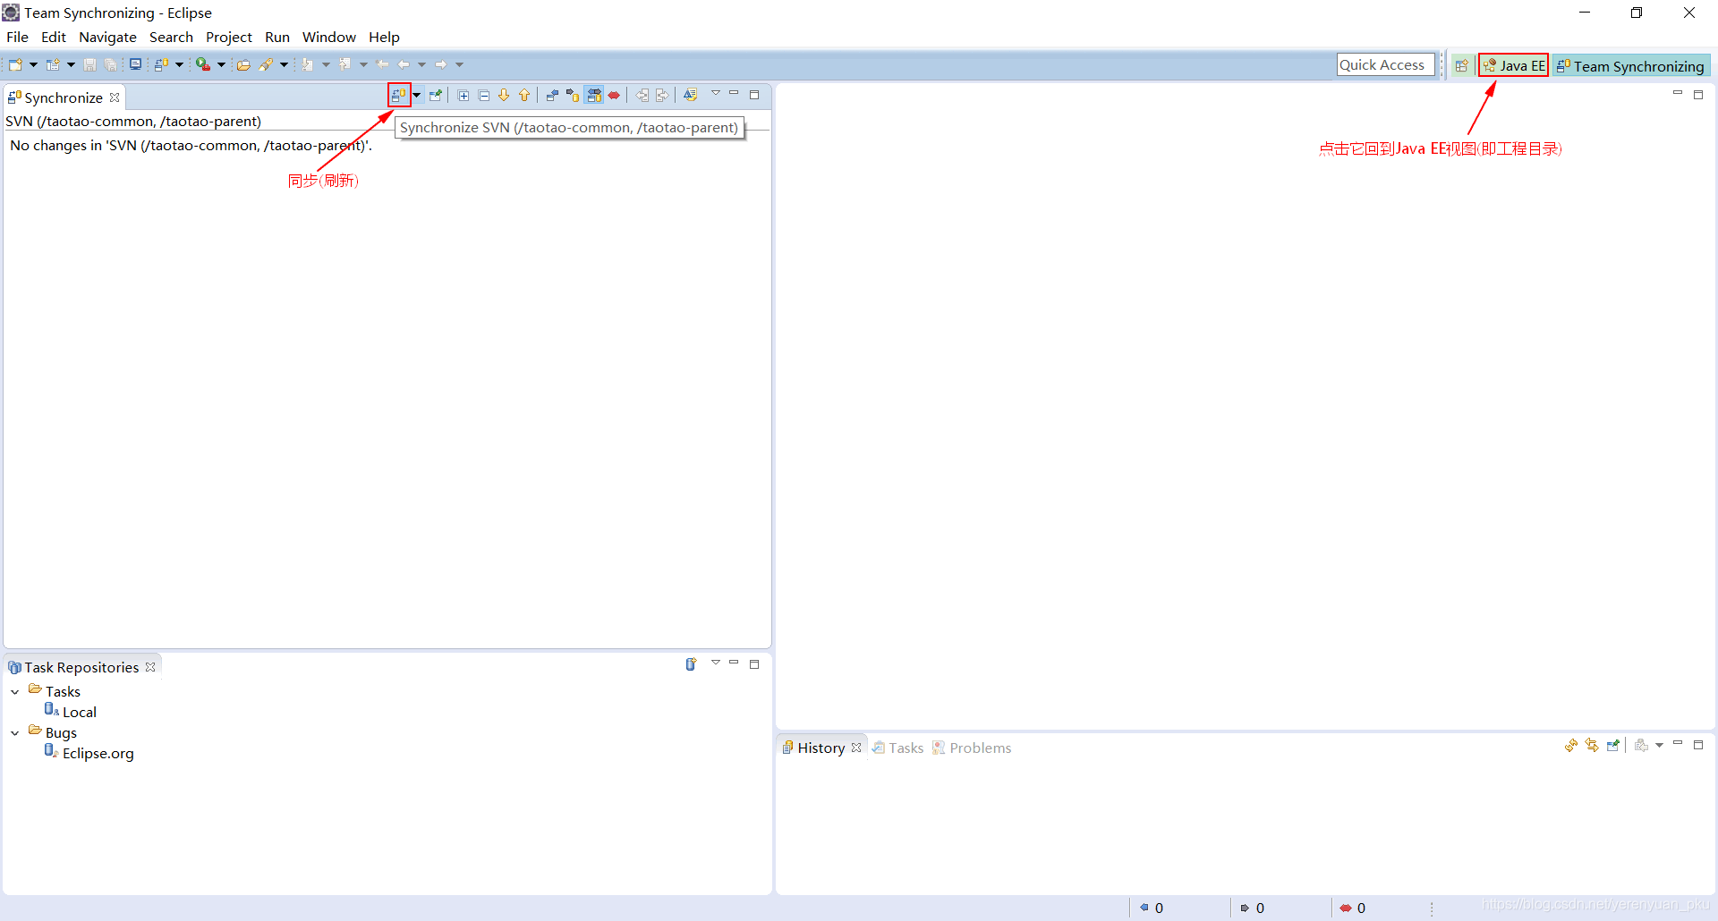Collapse all in Synchronize view

point(484,95)
